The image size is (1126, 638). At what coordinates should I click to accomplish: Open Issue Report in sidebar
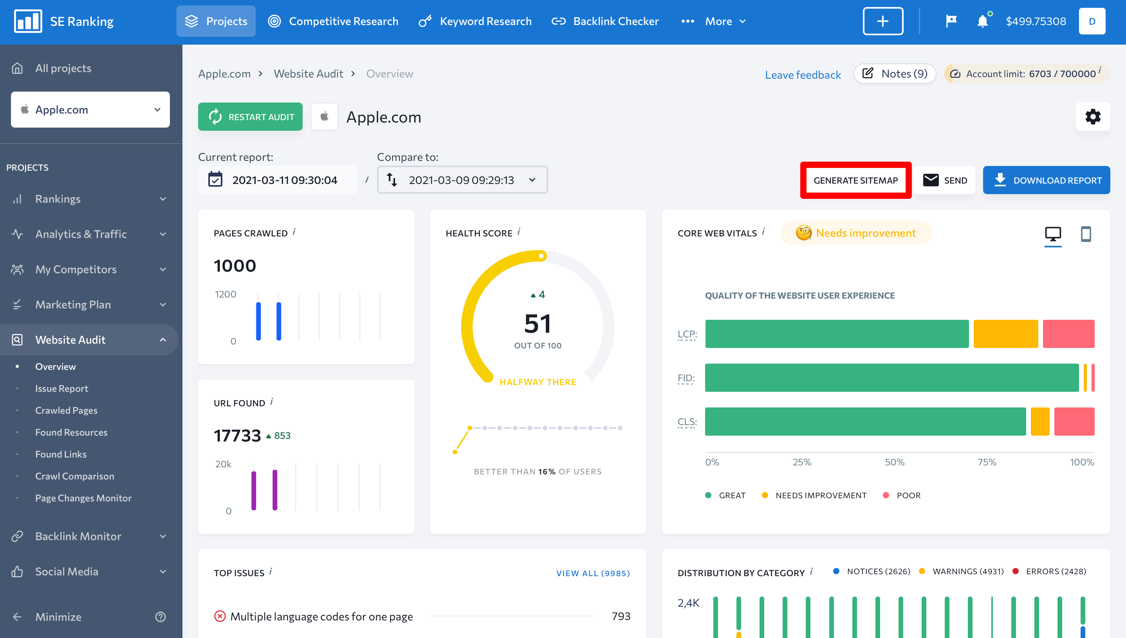click(61, 388)
